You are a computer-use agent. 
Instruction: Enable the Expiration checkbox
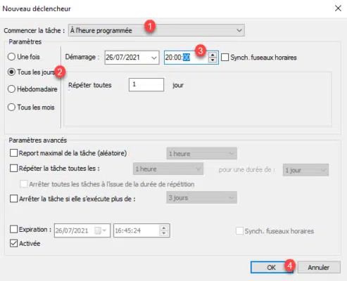pos(13,229)
